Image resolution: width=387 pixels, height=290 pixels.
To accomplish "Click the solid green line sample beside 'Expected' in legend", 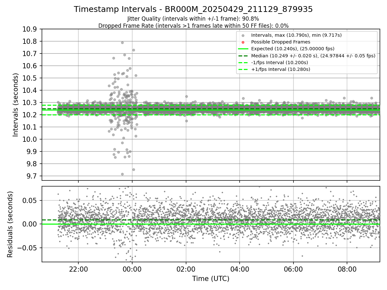I will point(243,49).
